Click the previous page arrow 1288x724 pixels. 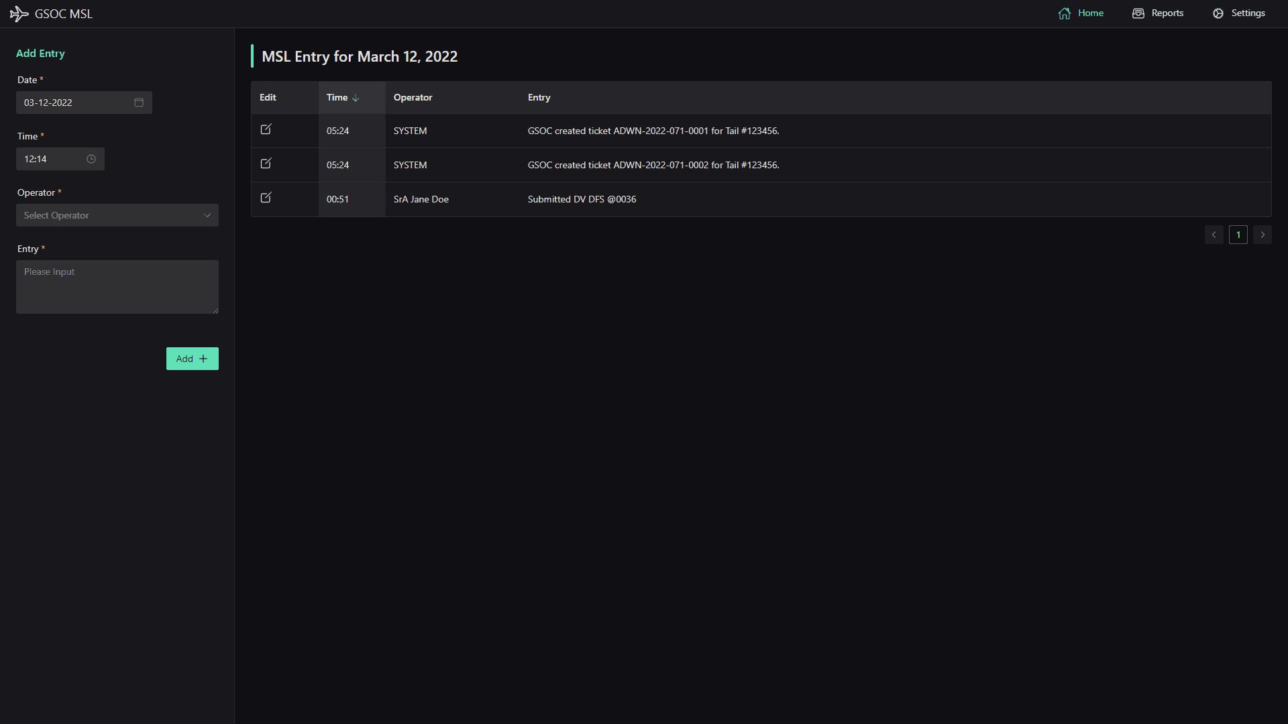[1214, 235]
